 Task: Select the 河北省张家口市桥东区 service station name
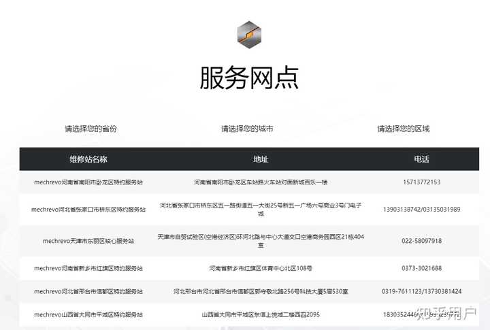coord(88,210)
